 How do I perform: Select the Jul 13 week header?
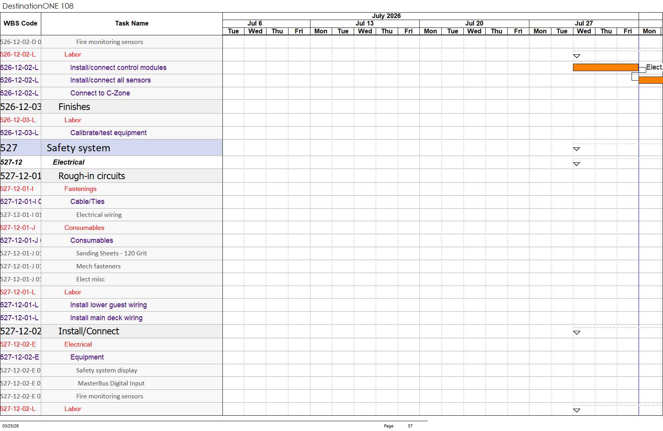click(365, 24)
